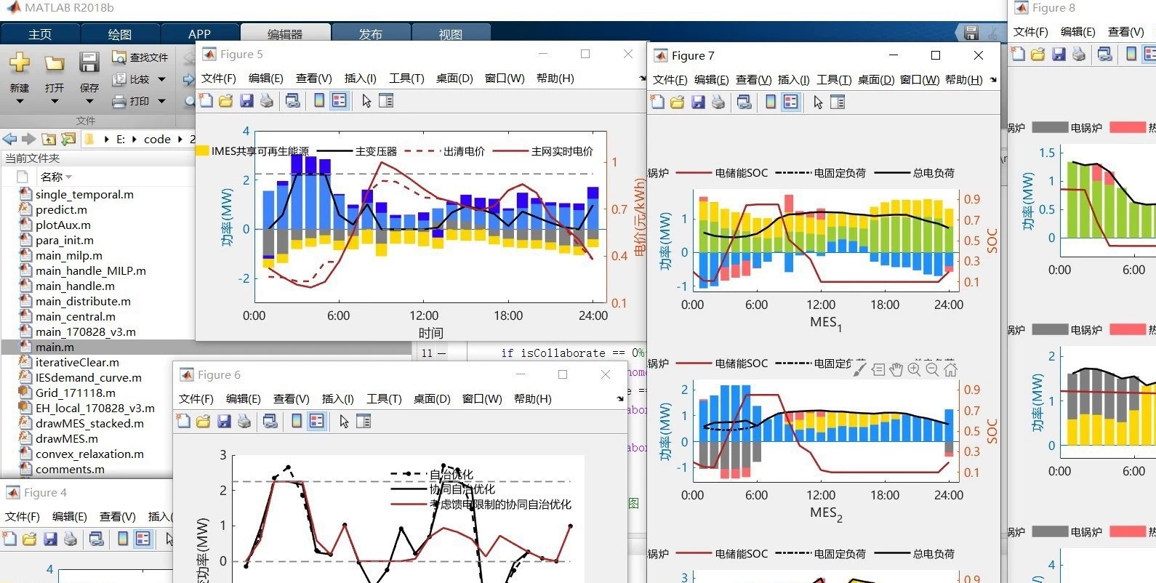Open the dropdown arrow under 新建
This screenshot has height=583, width=1156.
coord(20,101)
